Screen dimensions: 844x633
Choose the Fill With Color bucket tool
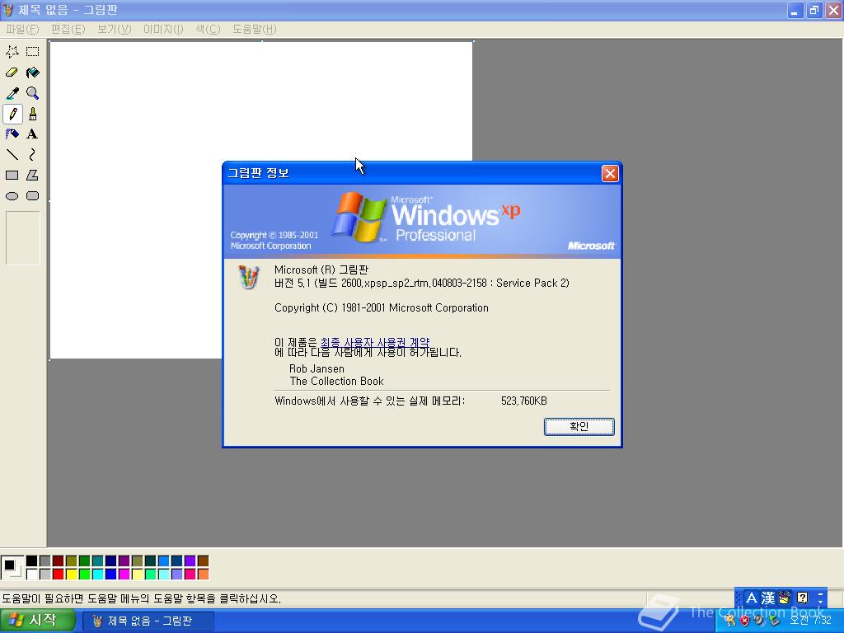pyautogui.click(x=33, y=73)
